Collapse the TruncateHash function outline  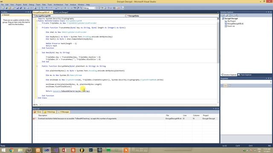pyautogui.click(x=37, y=28)
